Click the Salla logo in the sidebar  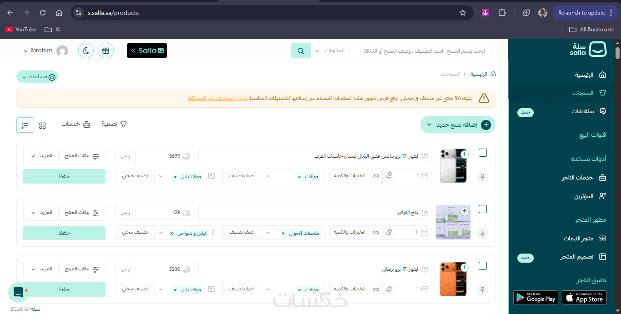(588, 49)
